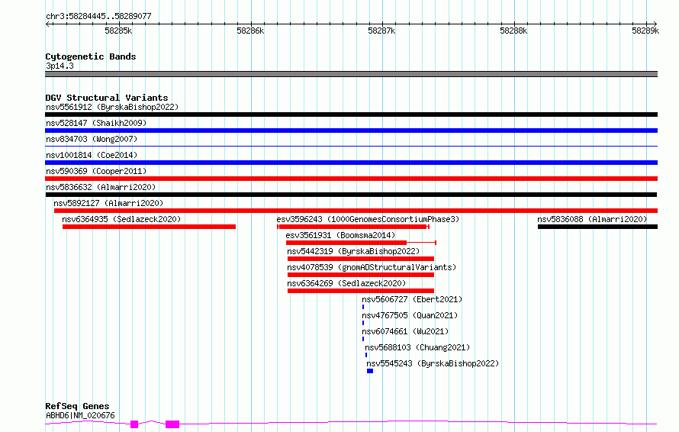The image size is (679, 432).
Task: Open the nsv5442319 (ByrskaBishop2022) label
Action: click(353, 251)
